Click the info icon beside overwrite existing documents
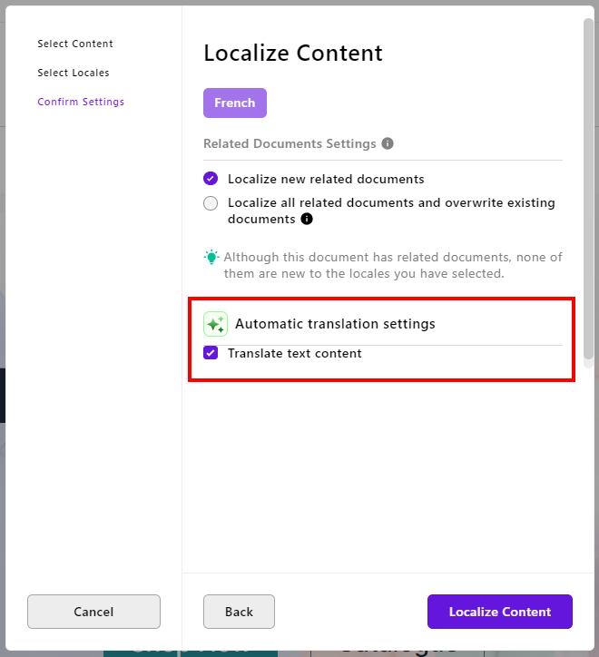 (307, 219)
